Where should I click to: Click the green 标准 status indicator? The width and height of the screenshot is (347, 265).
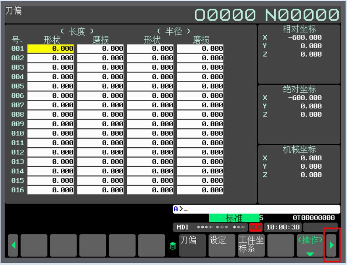click(234, 218)
